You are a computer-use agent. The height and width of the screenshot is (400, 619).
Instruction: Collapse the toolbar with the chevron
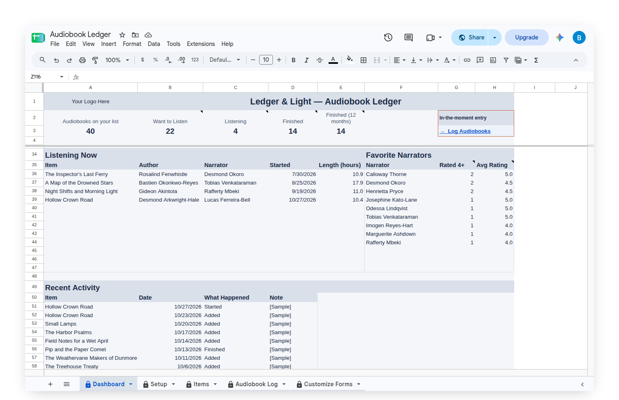point(576,60)
